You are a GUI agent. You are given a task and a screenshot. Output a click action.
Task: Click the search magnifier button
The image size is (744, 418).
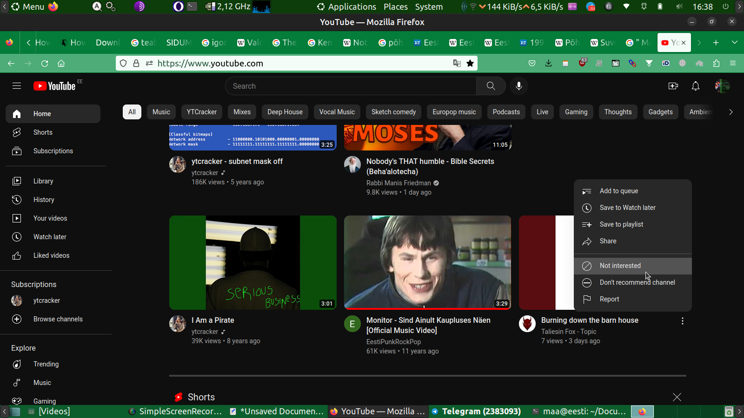(491, 86)
